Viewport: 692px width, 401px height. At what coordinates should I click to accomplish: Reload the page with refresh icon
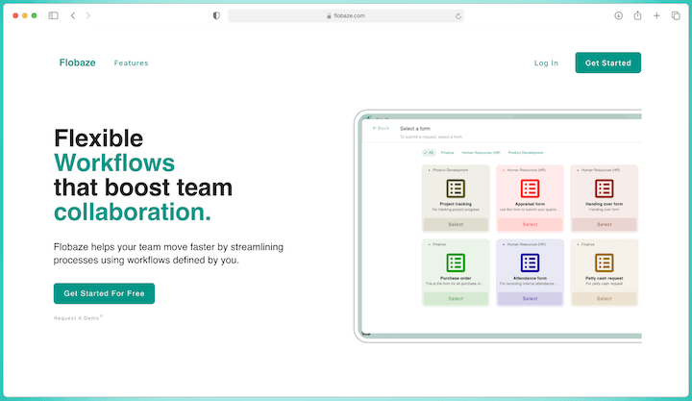pos(457,15)
